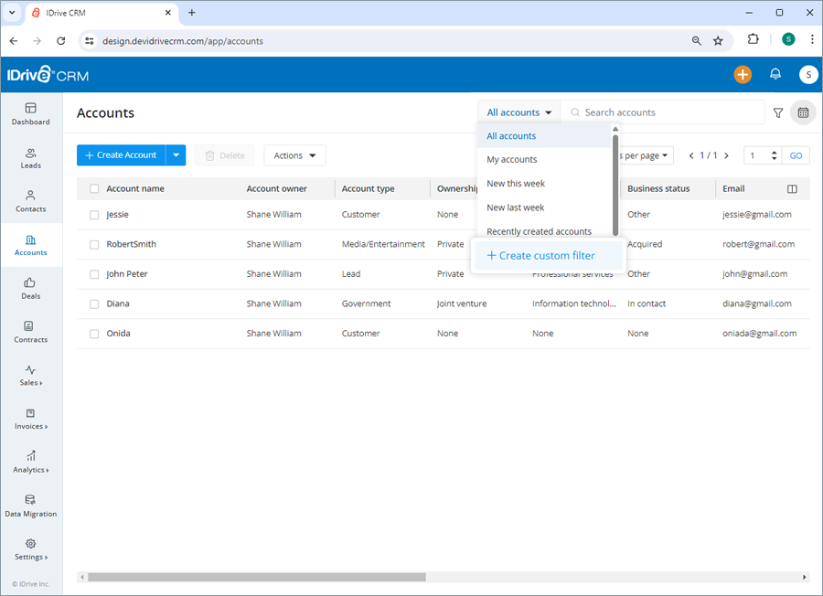
Task: Open the Analytics section
Action: 30,463
